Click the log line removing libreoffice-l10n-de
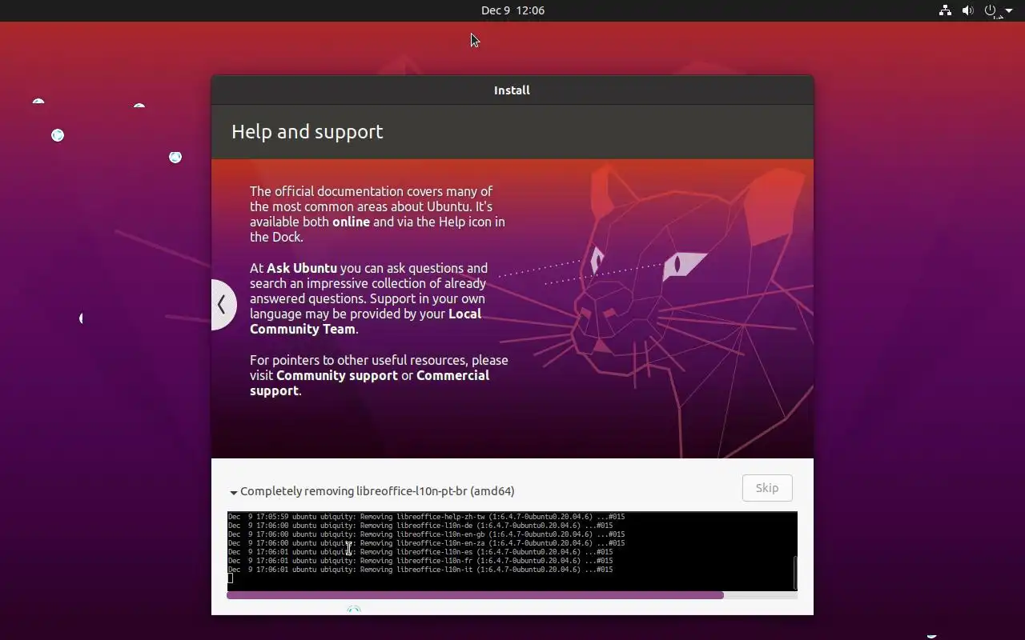This screenshot has width=1025, height=640. tap(420, 526)
